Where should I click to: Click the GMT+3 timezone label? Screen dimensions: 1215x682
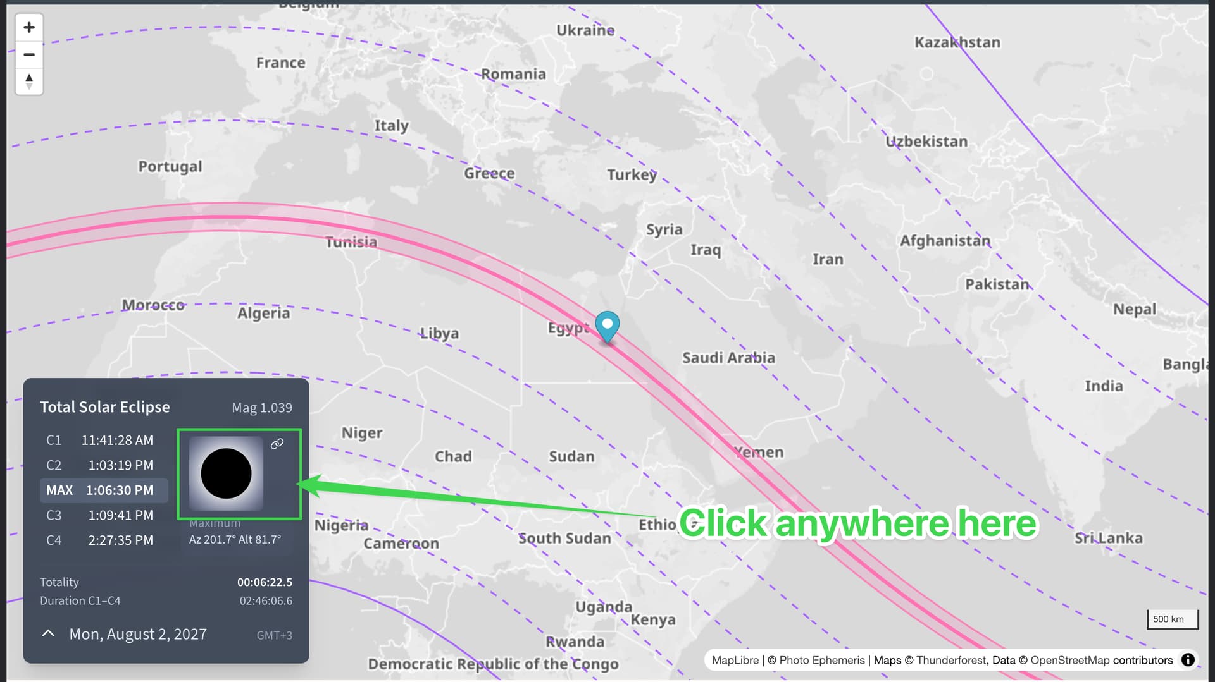pos(274,635)
